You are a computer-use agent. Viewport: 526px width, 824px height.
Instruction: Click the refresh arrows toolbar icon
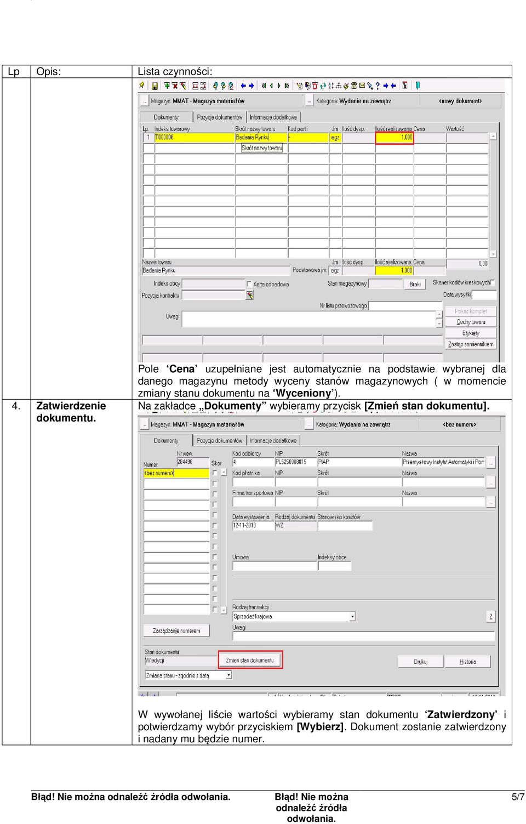(323, 86)
